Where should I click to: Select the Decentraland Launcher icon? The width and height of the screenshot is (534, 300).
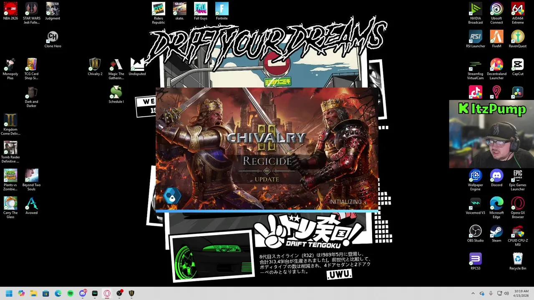pyautogui.click(x=496, y=69)
